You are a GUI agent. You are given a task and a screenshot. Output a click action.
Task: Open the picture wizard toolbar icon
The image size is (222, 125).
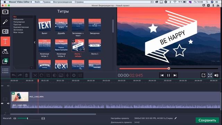(61, 75)
